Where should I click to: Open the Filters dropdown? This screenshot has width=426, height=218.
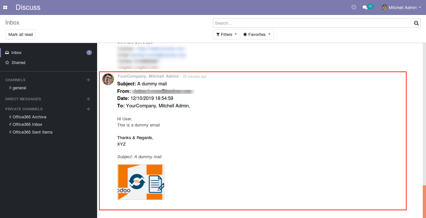[226, 35]
